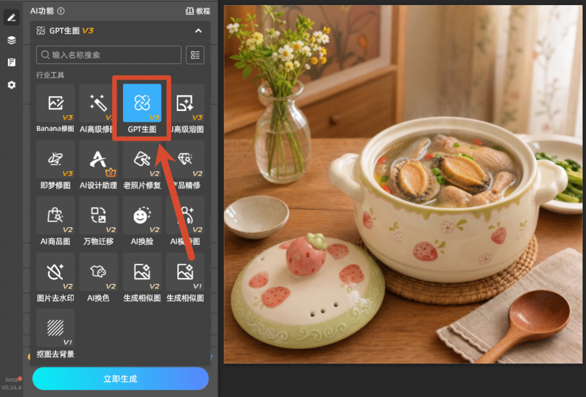This screenshot has height=397, width=586.
Task: Choose the 即梦修图 tool
Action: tap(56, 165)
